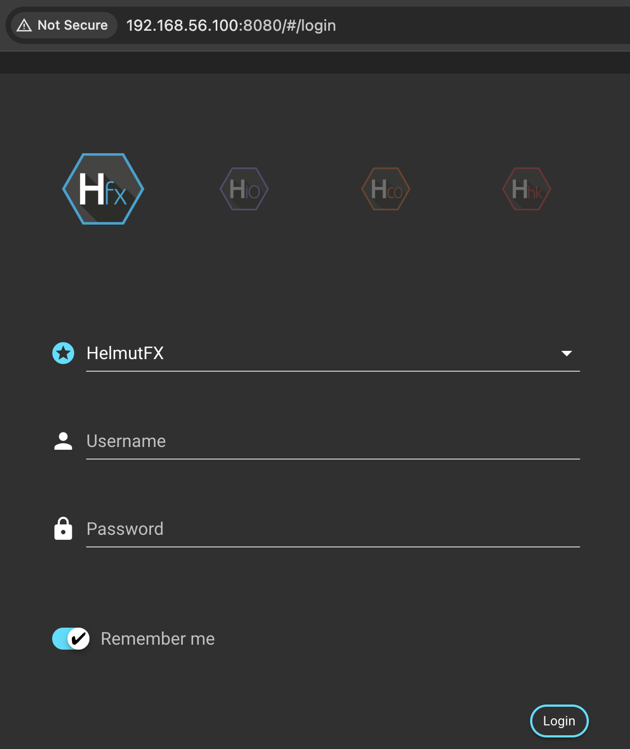This screenshot has height=749, width=630.
Task: Click the Remember me label text
Action: click(157, 639)
